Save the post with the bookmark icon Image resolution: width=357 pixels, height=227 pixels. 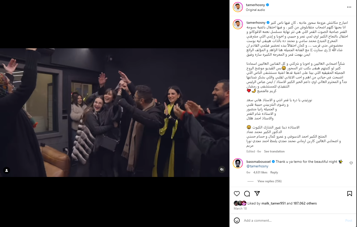(x=350, y=194)
